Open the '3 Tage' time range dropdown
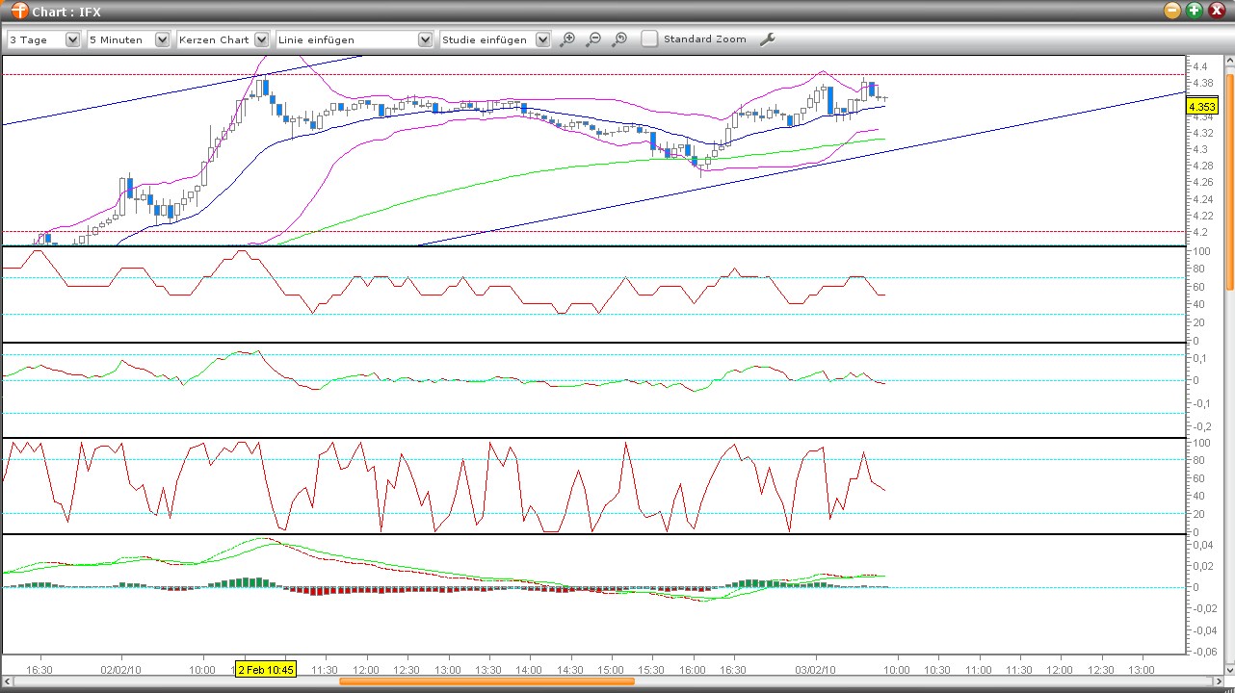1235x693 pixels. [72, 39]
